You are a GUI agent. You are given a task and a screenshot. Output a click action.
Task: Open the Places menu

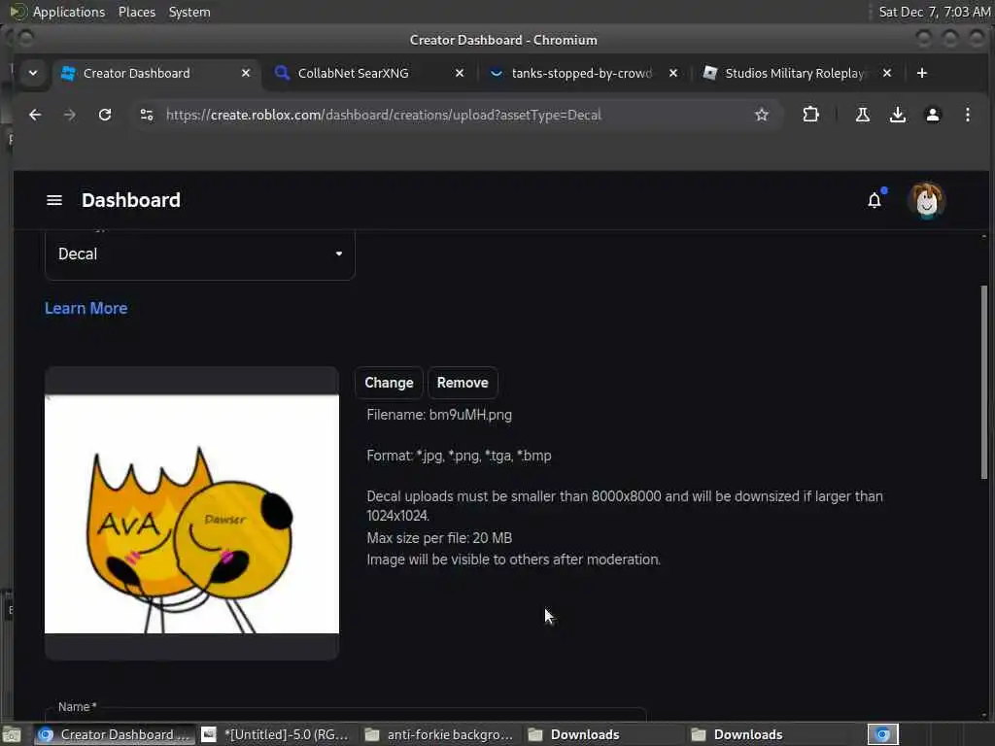[x=136, y=12]
